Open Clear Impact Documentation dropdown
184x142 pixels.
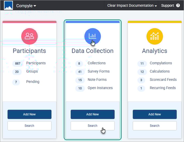coord(132,6)
